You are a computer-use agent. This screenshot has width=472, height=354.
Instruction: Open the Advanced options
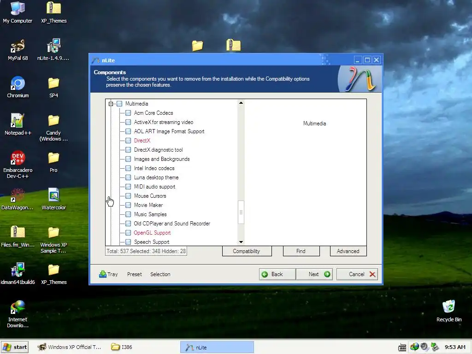(x=348, y=251)
